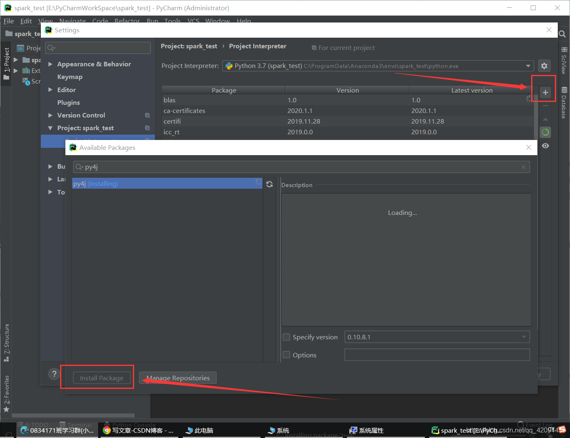Image resolution: width=570 pixels, height=438 pixels.
Task: Focus the Settings search field
Action: [98, 48]
